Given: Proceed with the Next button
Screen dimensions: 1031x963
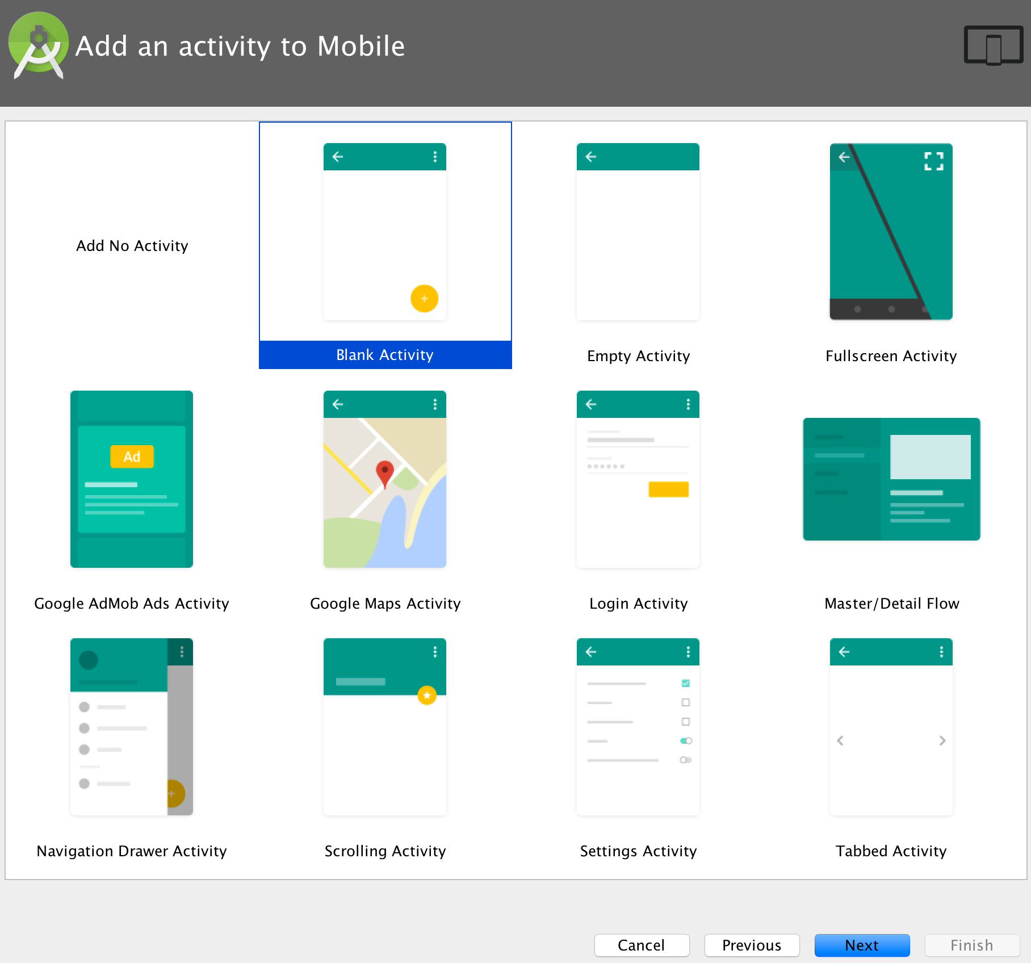Looking at the screenshot, I should pyautogui.click(x=862, y=945).
